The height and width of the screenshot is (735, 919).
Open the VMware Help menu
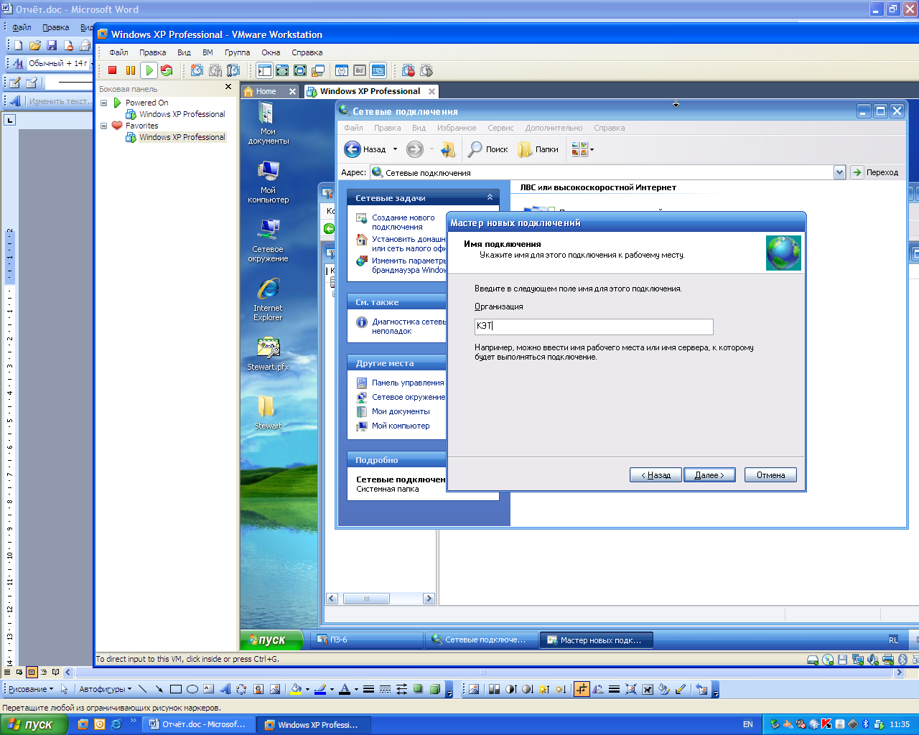(307, 52)
